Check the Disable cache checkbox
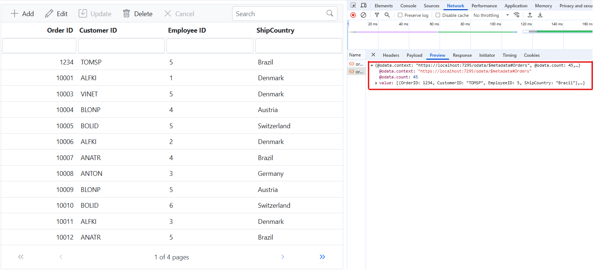 coord(438,15)
